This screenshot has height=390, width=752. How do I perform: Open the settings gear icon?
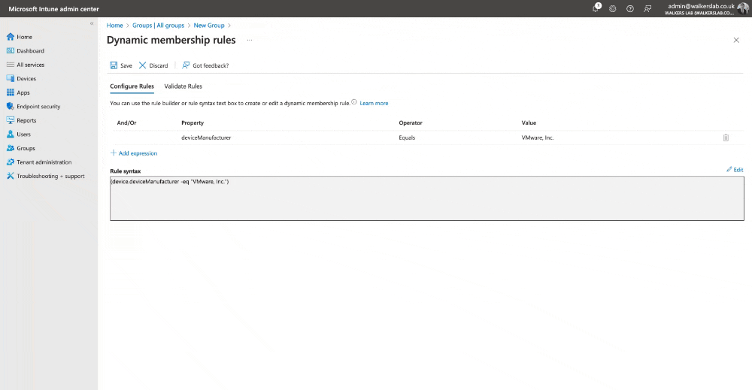click(x=613, y=8)
